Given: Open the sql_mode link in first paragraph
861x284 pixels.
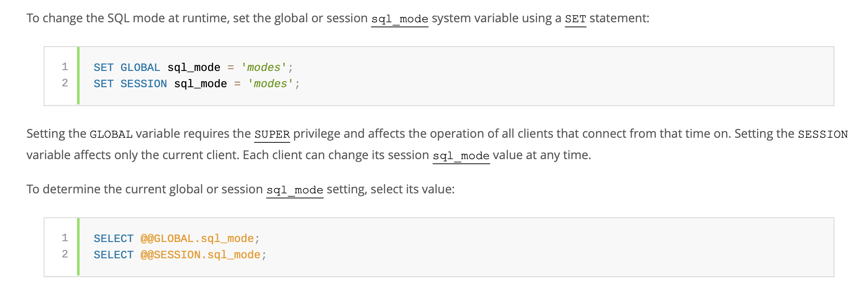Looking at the screenshot, I should coord(400,19).
